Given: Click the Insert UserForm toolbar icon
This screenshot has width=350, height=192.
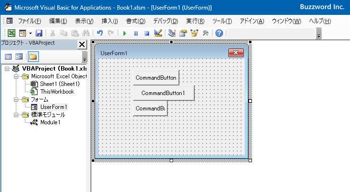Looking at the screenshot, I should pos(23,33).
